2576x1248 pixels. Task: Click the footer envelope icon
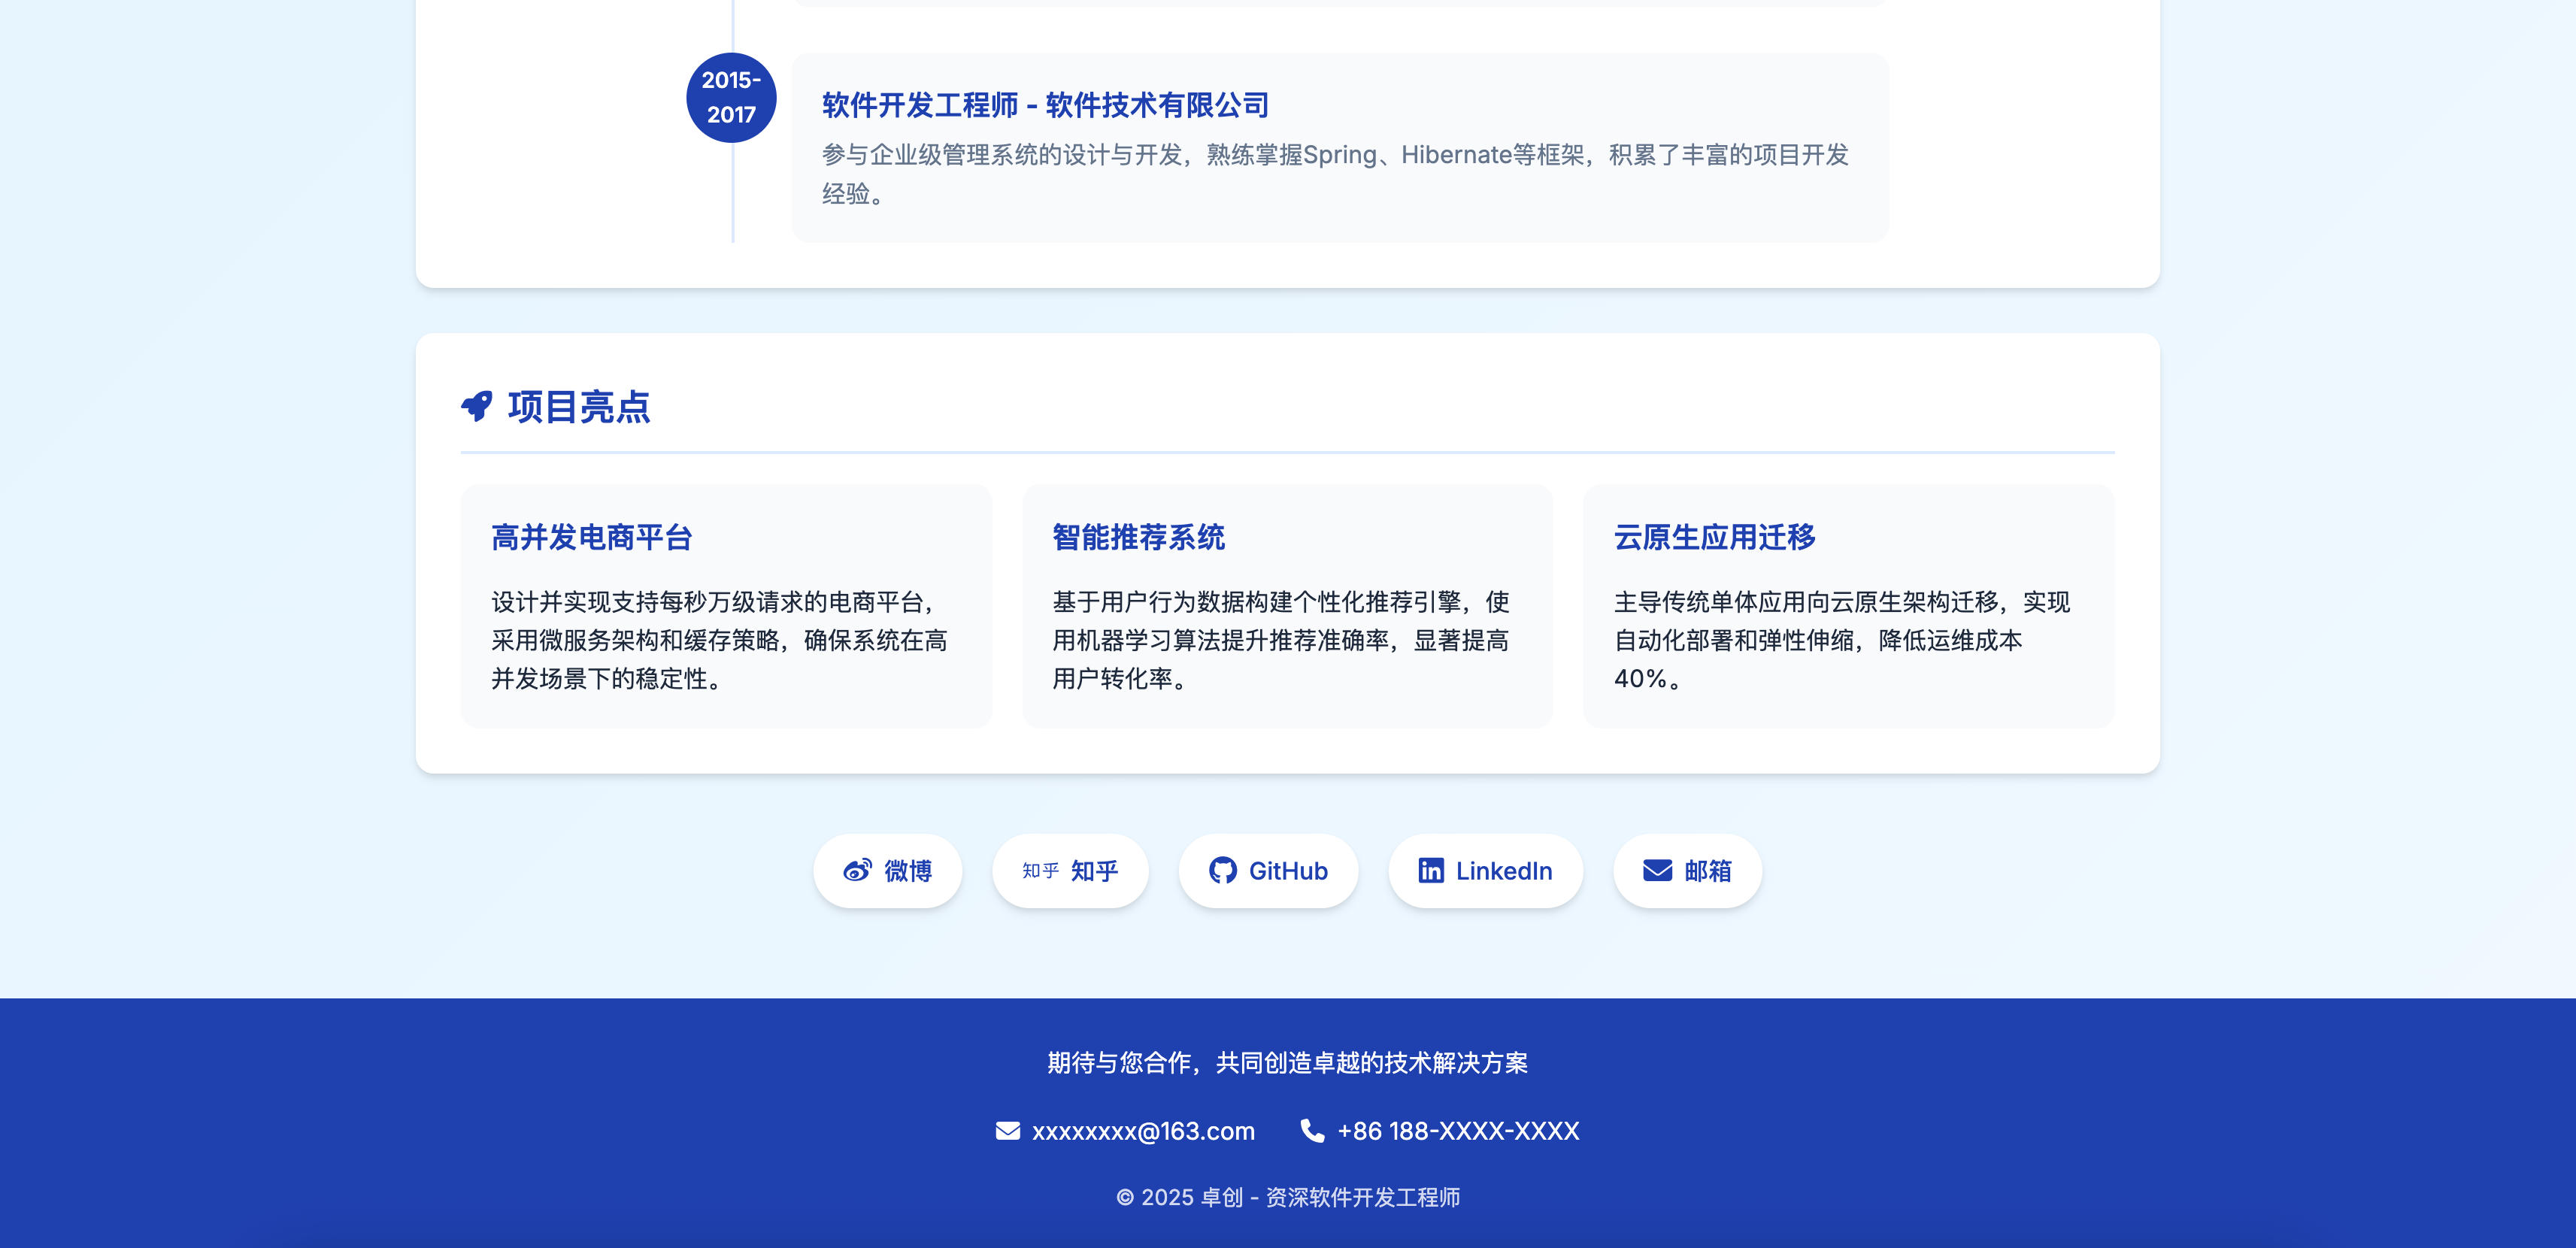coord(1008,1130)
